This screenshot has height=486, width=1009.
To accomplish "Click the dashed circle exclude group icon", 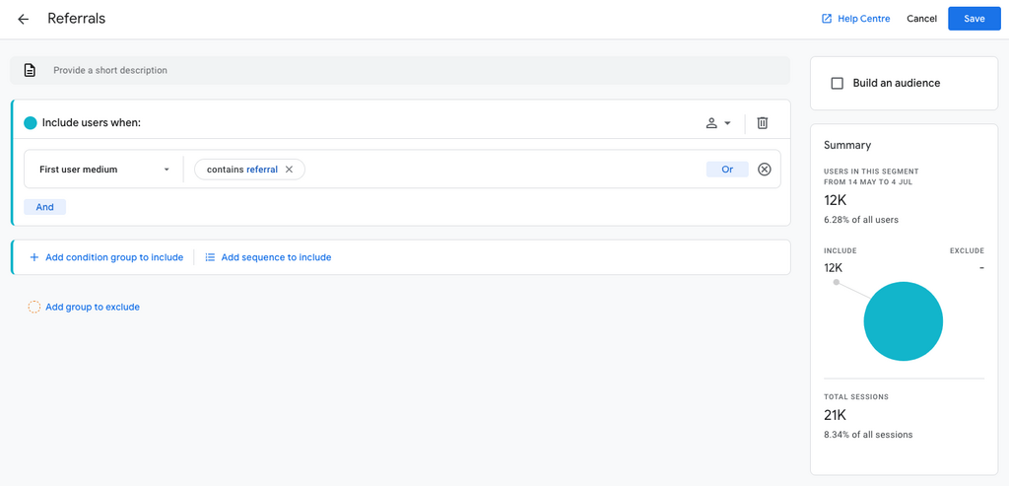I will (34, 307).
